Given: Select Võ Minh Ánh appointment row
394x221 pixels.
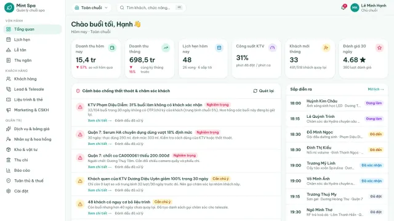Looking at the screenshot, I should tap(337, 181).
